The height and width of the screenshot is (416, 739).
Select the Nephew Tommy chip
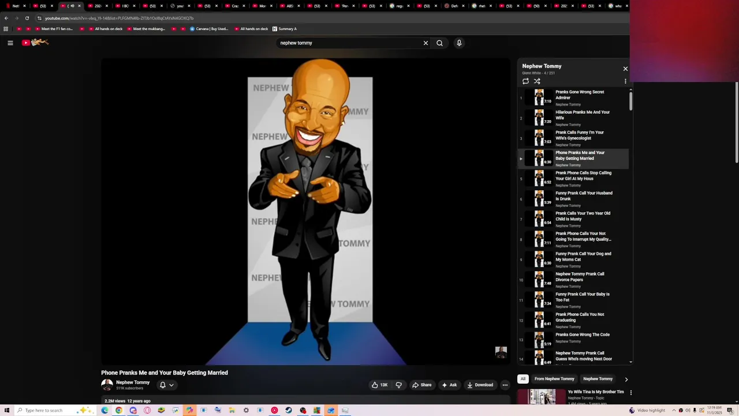point(598,379)
